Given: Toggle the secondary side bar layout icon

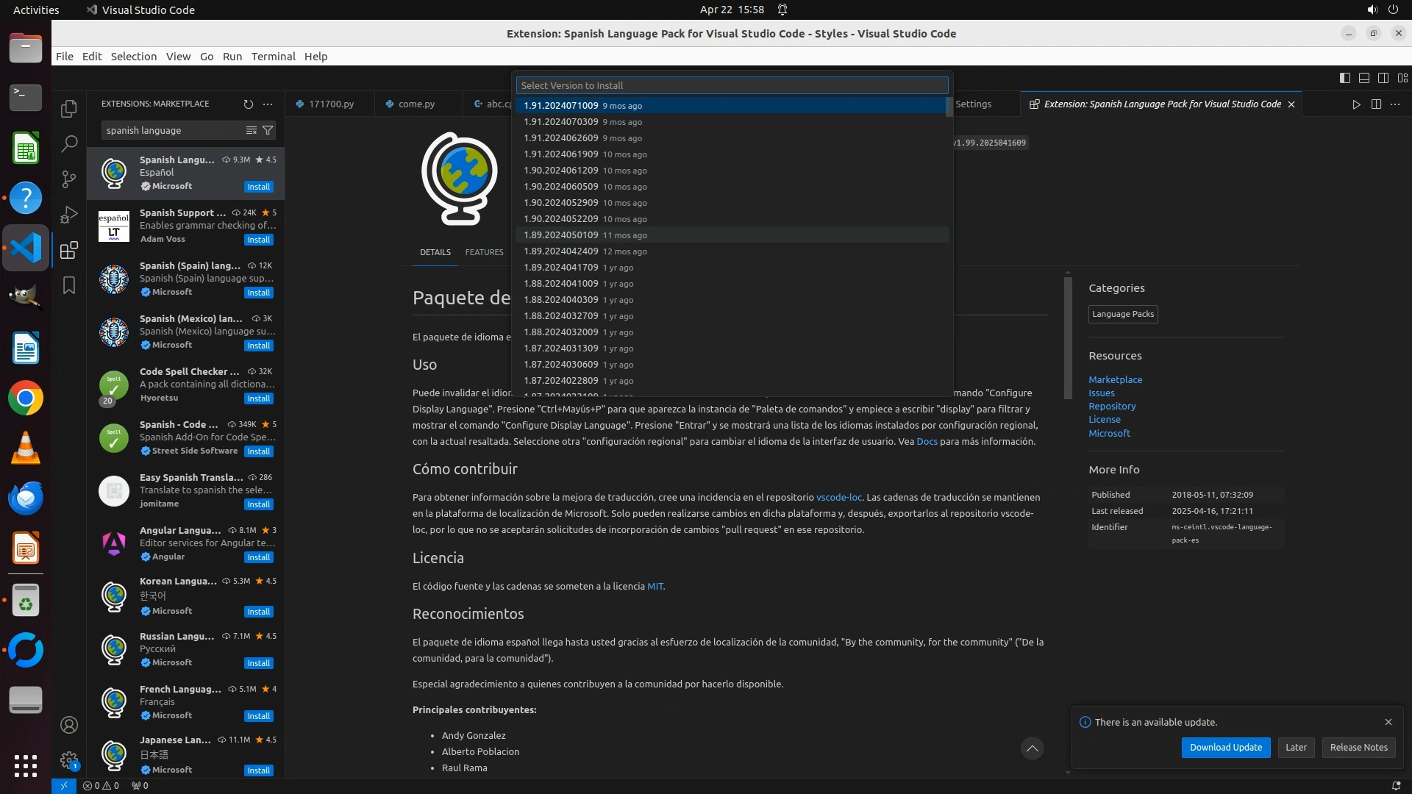Looking at the screenshot, I should [x=1383, y=78].
